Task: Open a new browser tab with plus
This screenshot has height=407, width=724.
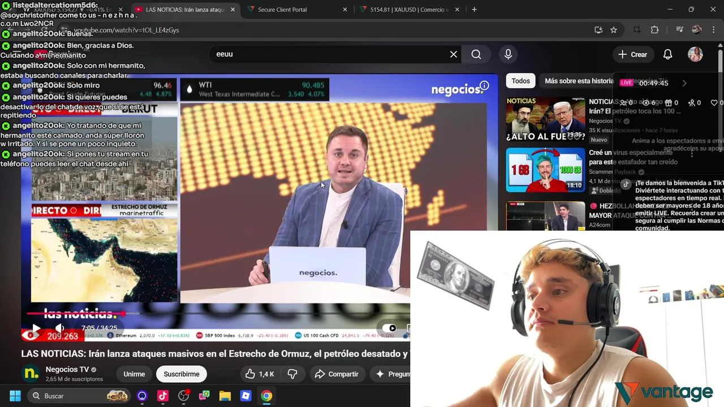Action: point(474,10)
